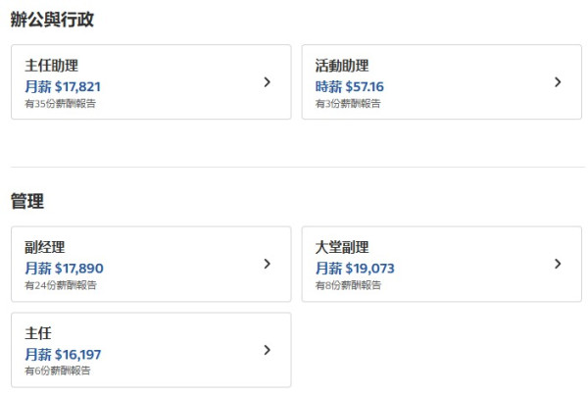Click the chevron arrow on 主任助理 card
This screenshot has height=396, width=588.
pyautogui.click(x=267, y=82)
